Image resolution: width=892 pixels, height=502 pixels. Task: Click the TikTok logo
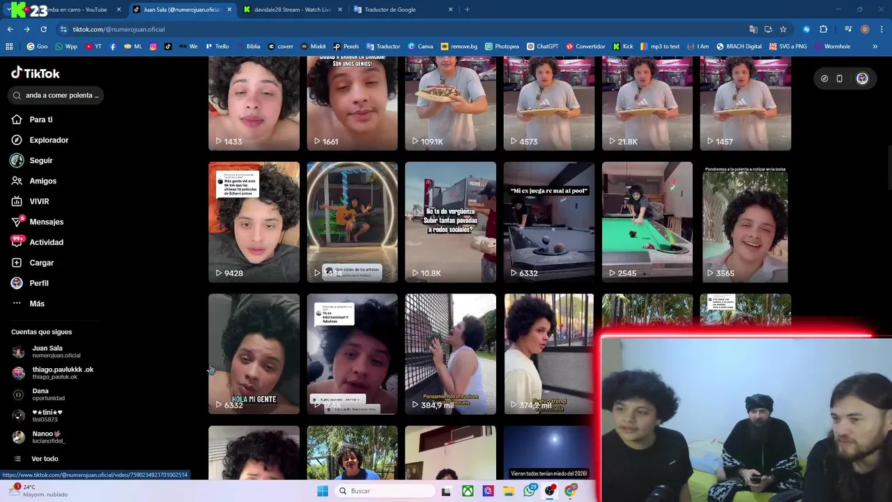36,73
